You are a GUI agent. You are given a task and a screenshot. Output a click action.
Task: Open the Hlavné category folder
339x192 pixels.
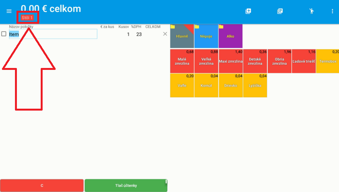coord(182,36)
